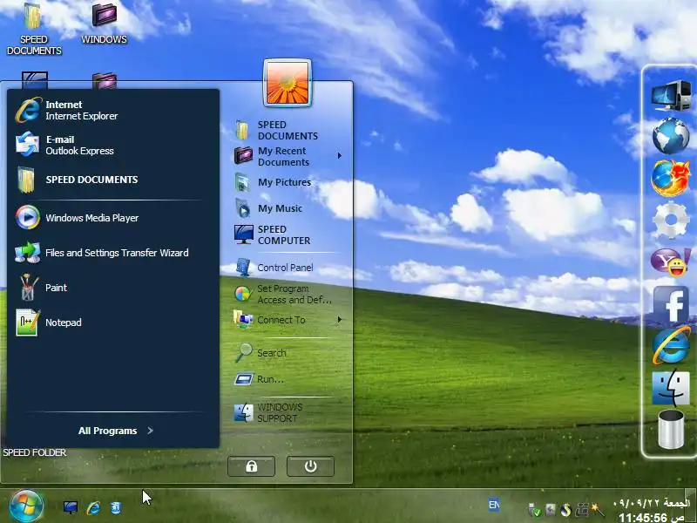Click the wand tray icon

pyautogui.click(x=598, y=510)
